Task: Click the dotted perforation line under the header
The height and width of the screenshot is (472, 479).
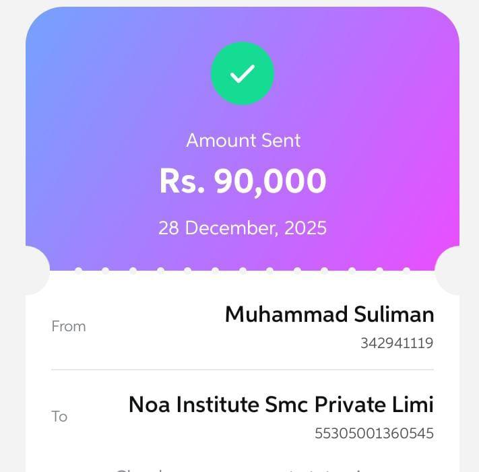Action: (243, 271)
